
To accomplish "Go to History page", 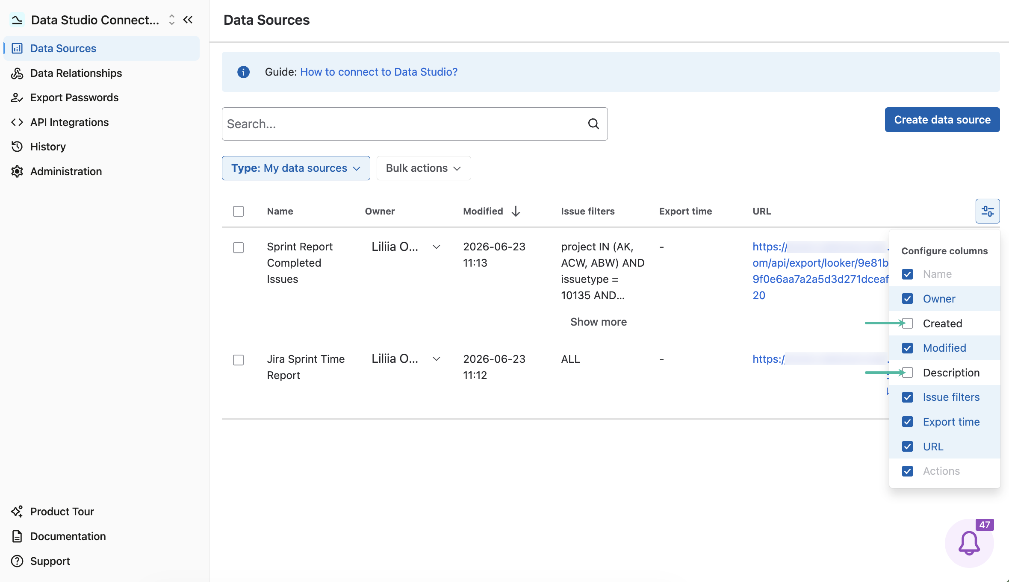I will 101,147.
